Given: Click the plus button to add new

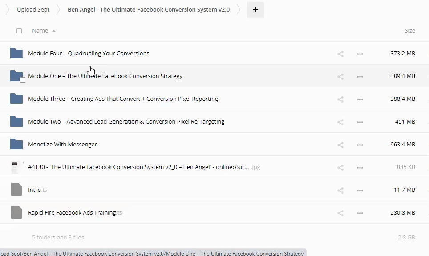Looking at the screenshot, I should click(x=255, y=10).
